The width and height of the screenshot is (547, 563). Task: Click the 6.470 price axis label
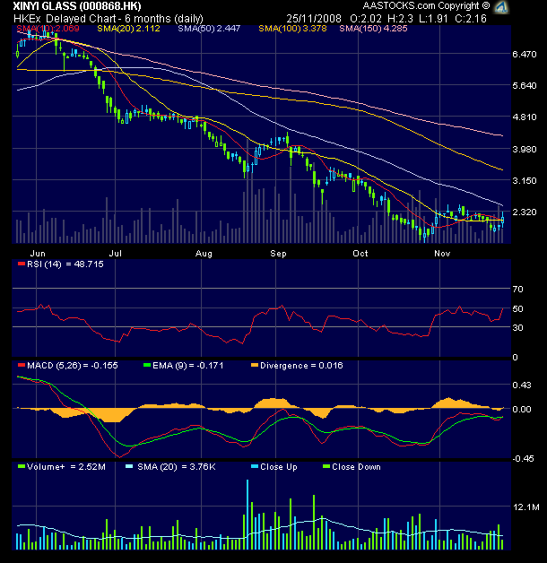[x=525, y=54]
